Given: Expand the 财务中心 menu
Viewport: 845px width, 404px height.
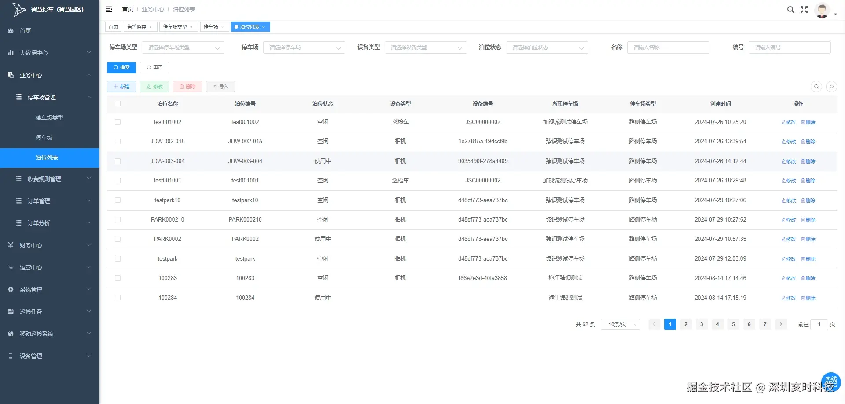Looking at the screenshot, I should 49,245.
